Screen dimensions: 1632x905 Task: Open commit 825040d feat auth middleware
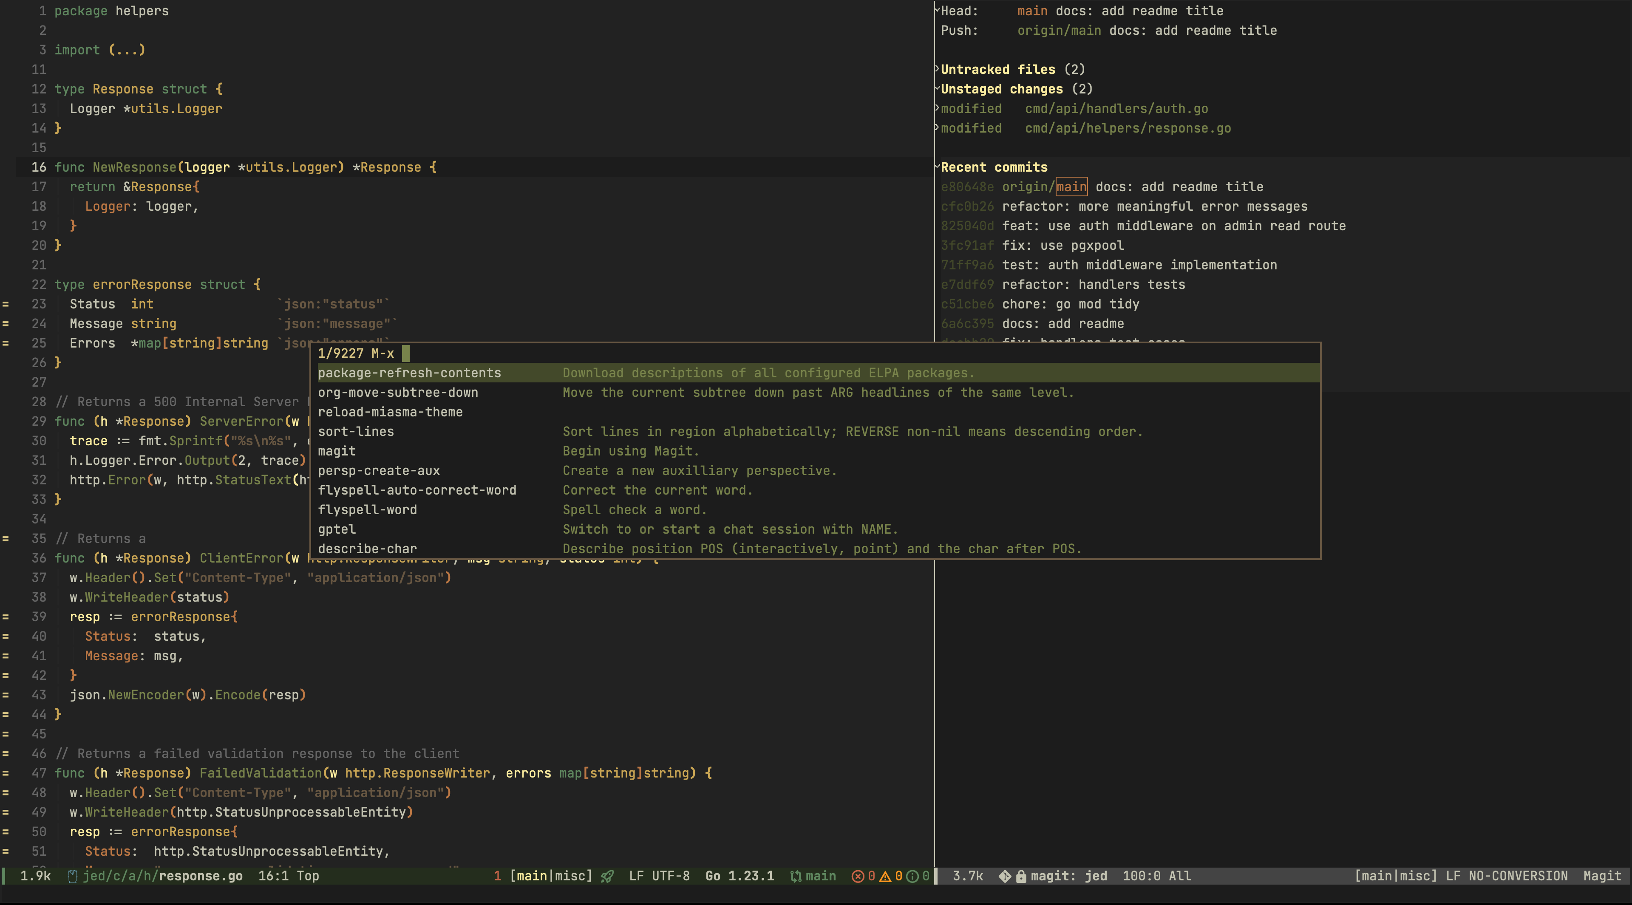[1143, 226]
